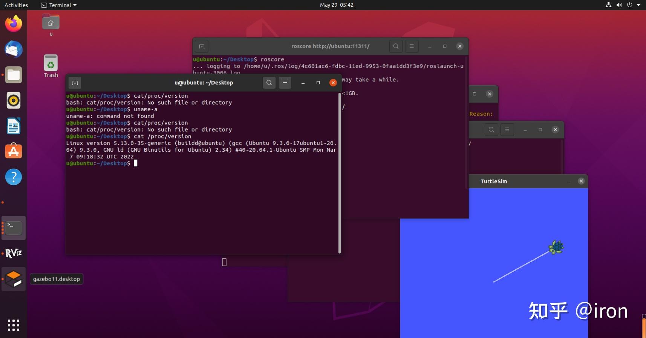
Task: Open hamburger menu in ~/Desktop terminal
Action: pos(285,83)
